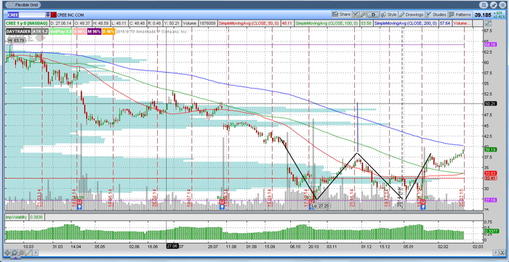Click the Share button

[342, 15]
